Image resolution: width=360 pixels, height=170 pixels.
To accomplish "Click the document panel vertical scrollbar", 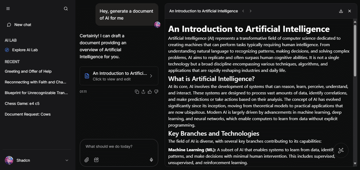I will click(x=355, y=51).
